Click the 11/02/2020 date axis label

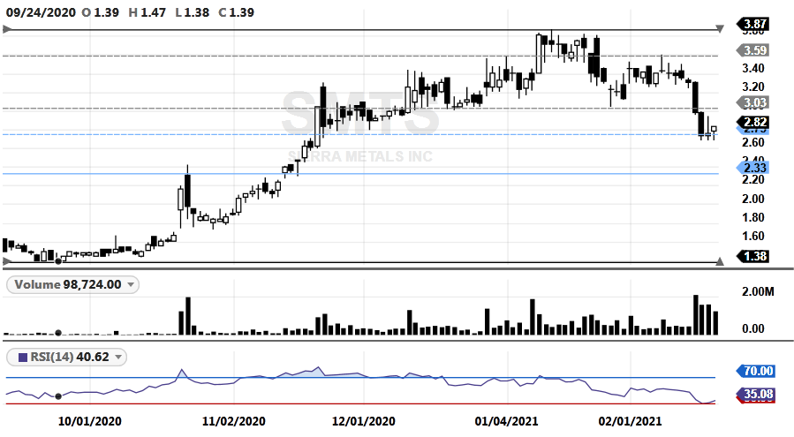point(233,421)
